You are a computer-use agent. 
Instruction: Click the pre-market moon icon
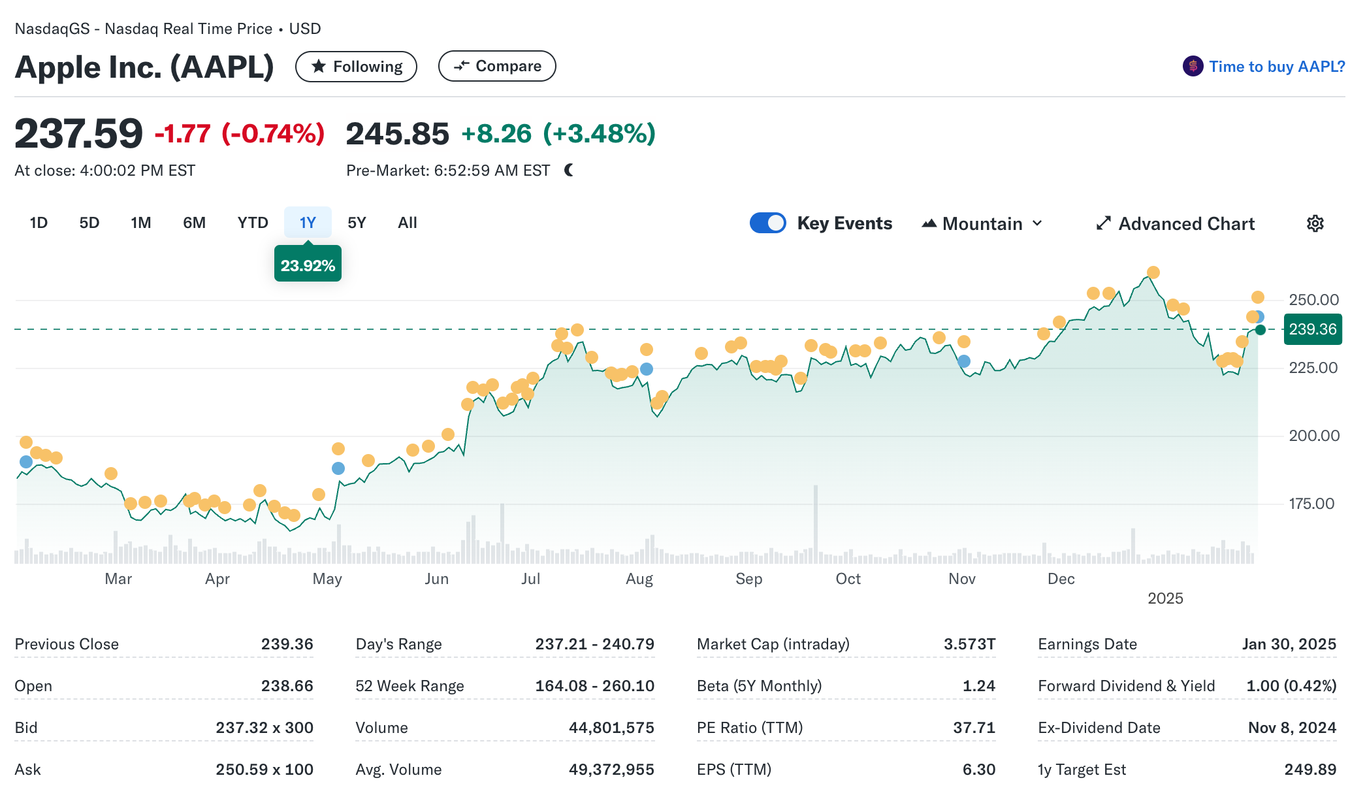(569, 171)
